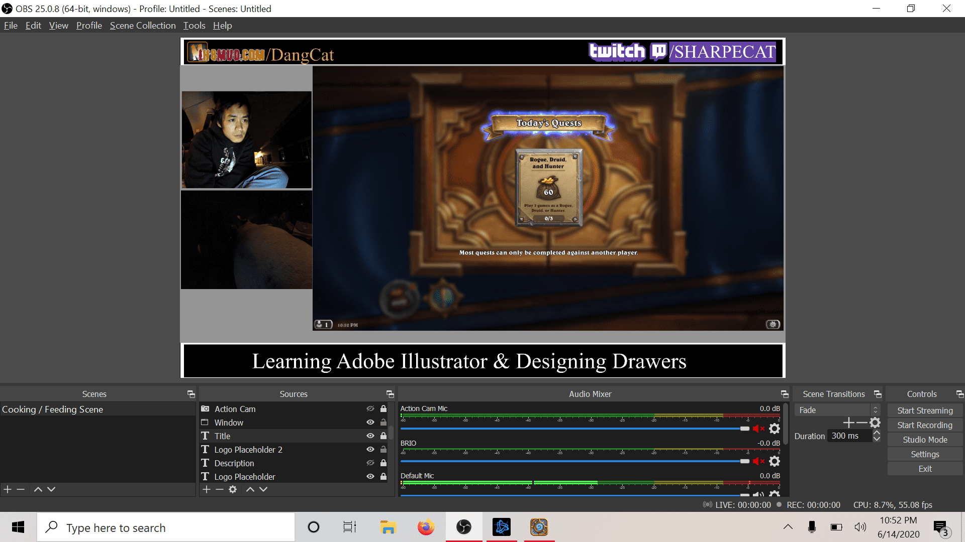
Task: Open File Explorer from the taskbar
Action: point(388,527)
